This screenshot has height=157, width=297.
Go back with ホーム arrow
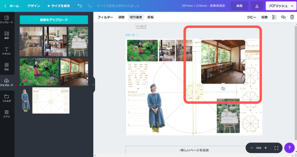coord(11,6)
